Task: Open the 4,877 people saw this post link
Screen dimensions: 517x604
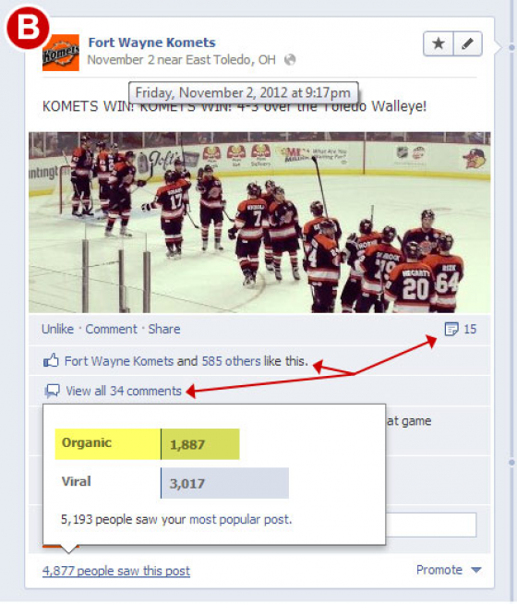Action: tap(116, 571)
